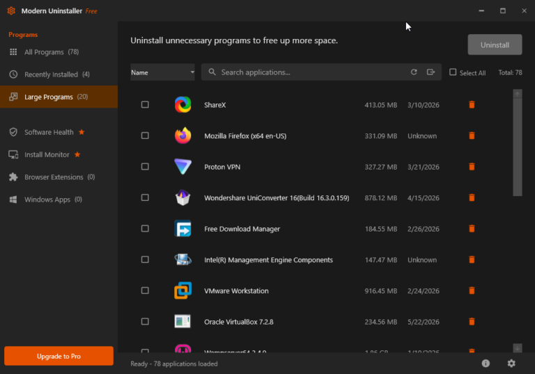Screen dimensions: 535x374
Task: Select Wondershare UniConverter 16 name text
Action: click(x=277, y=198)
